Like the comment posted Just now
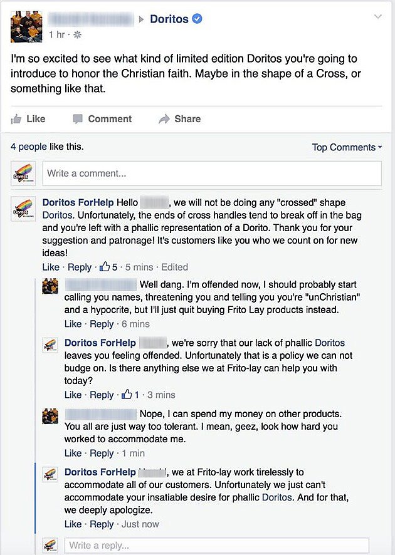 [73, 524]
